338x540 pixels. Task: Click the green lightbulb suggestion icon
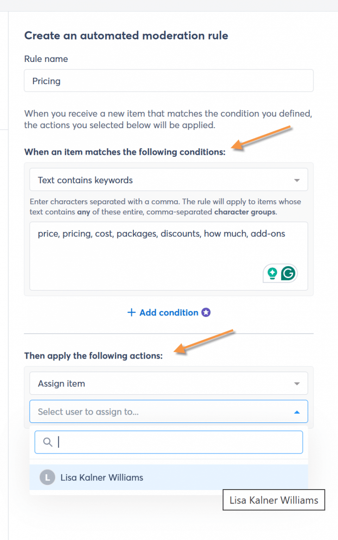[x=272, y=273]
